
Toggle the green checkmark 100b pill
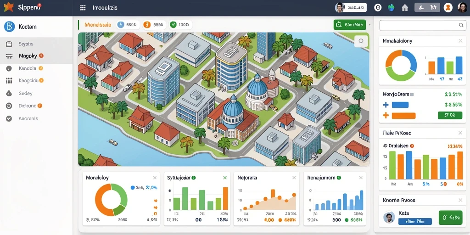[x=179, y=25]
